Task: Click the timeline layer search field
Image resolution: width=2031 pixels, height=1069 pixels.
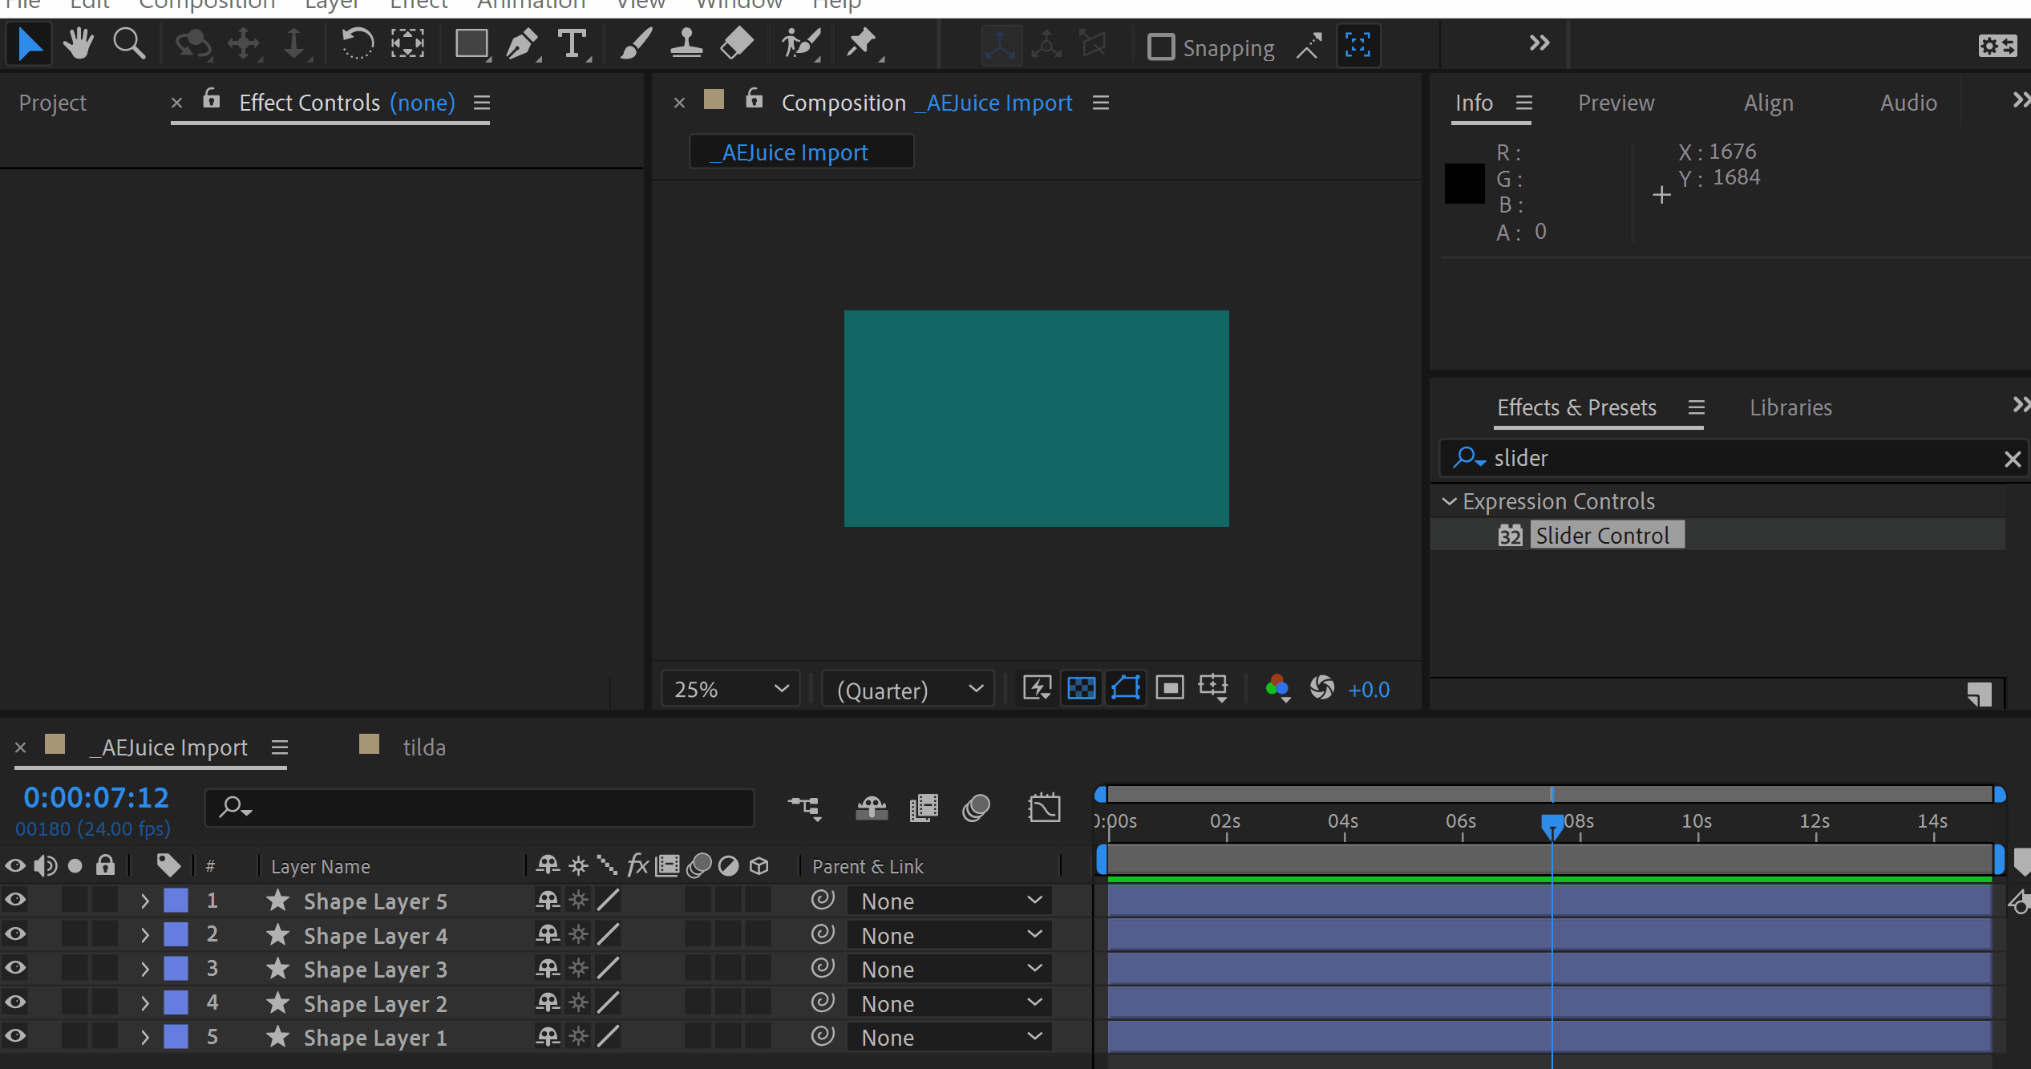Action: (x=481, y=807)
